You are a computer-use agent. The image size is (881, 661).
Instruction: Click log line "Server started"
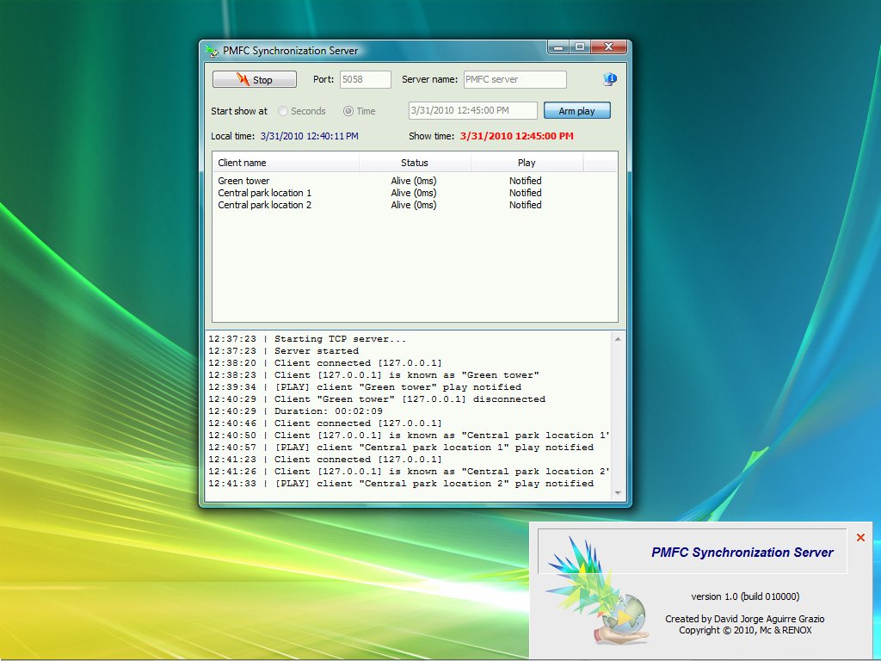pos(283,351)
